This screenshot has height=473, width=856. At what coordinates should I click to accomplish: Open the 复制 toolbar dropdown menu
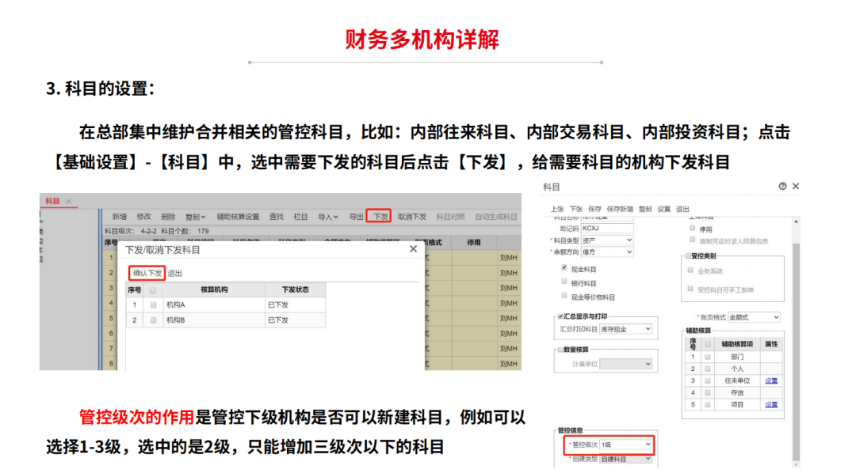195,216
